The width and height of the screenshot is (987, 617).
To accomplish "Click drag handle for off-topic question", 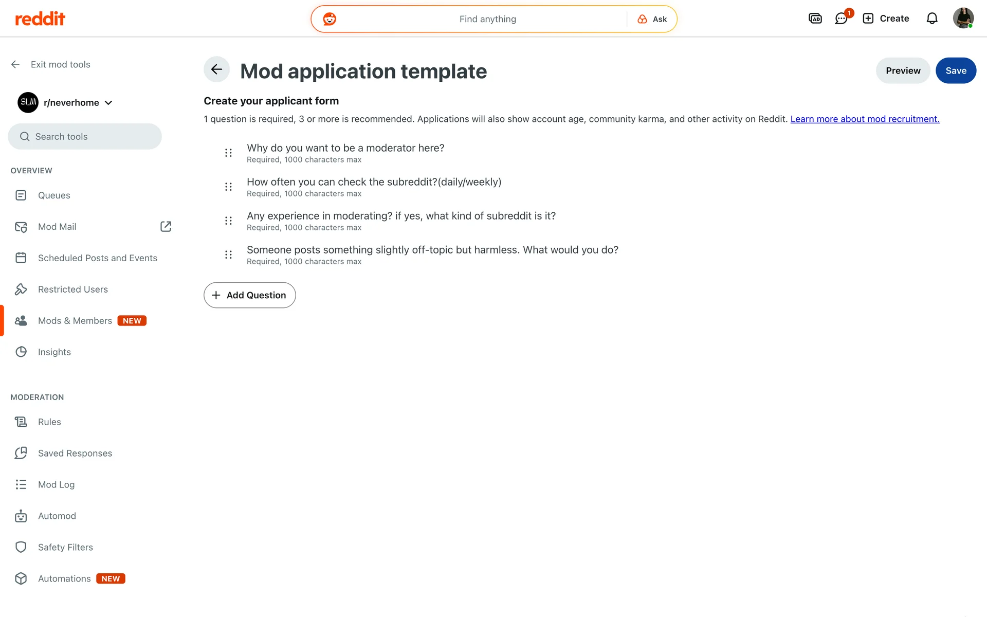I will (228, 255).
